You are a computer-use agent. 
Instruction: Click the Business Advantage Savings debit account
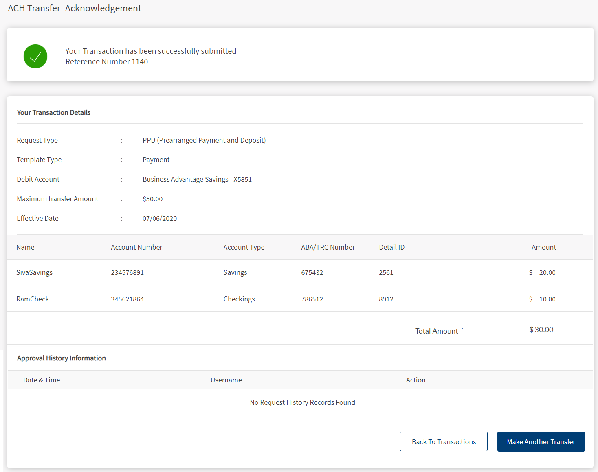click(197, 179)
